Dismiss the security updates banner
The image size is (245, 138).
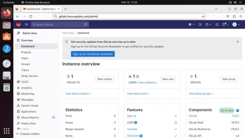[x=238, y=42]
